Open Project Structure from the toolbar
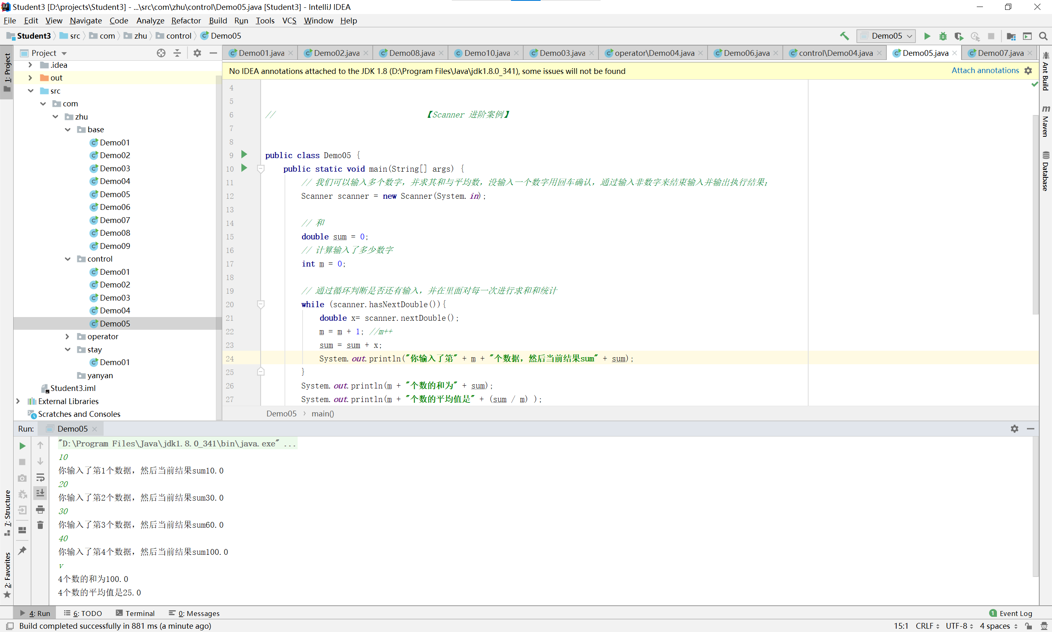Viewport: 1052px width, 632px height. 1010,36
